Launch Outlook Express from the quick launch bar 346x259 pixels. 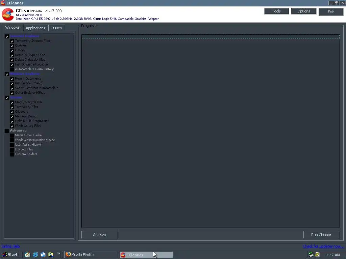(43, 255)
